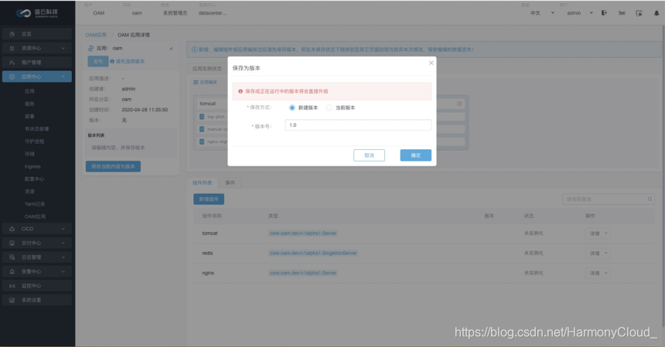Click the 取消 cancel button
This screenshot has width=665, height=347.
coord(369,155)
